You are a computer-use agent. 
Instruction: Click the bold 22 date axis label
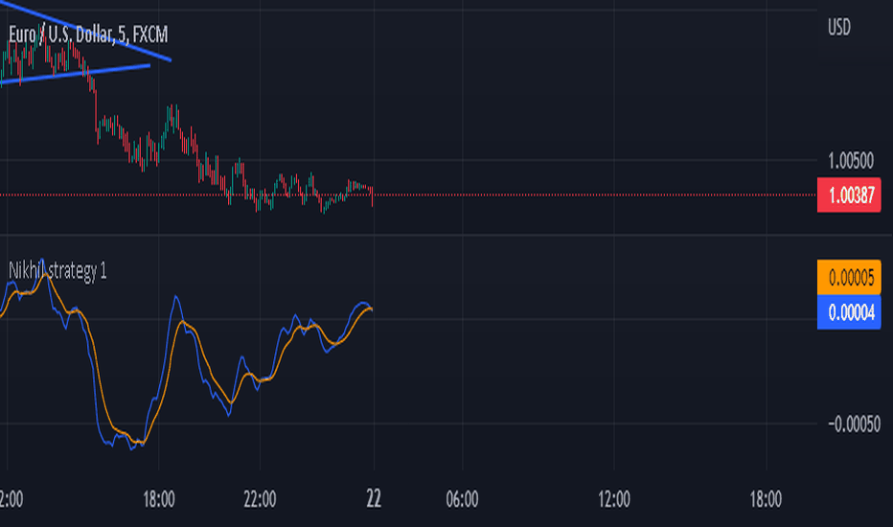[374, 499]
